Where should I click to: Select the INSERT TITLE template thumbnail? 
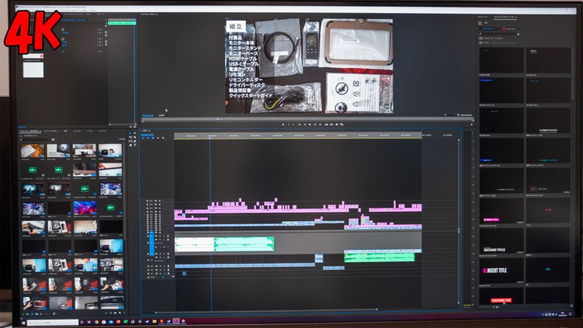click(501, 270)
